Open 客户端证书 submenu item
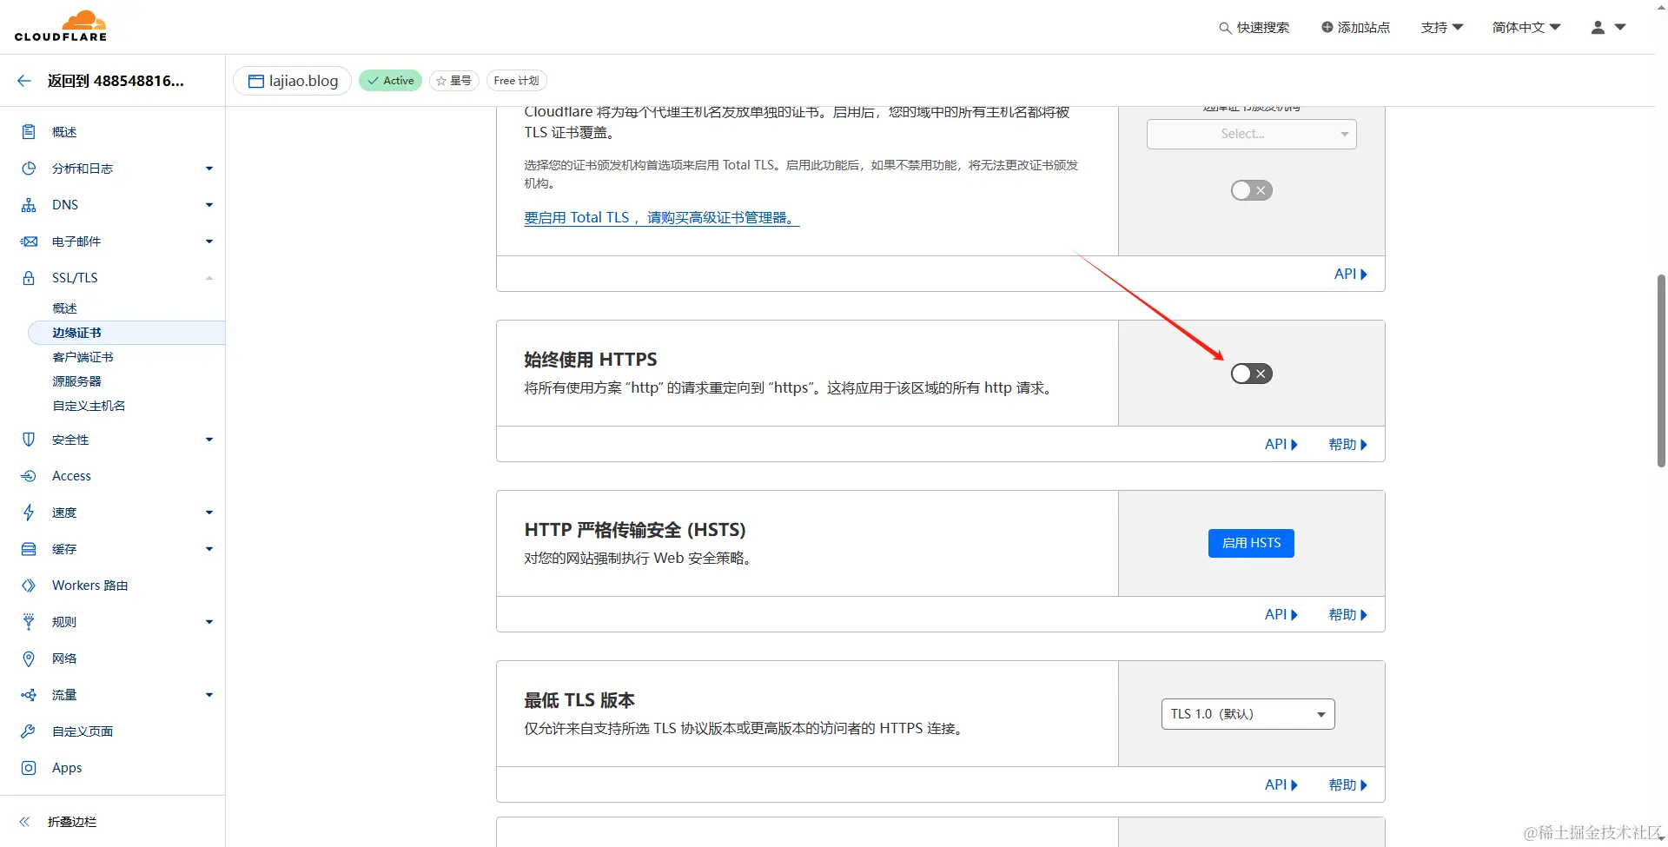The image size is (1668, 847). click(x=83, y=357)
